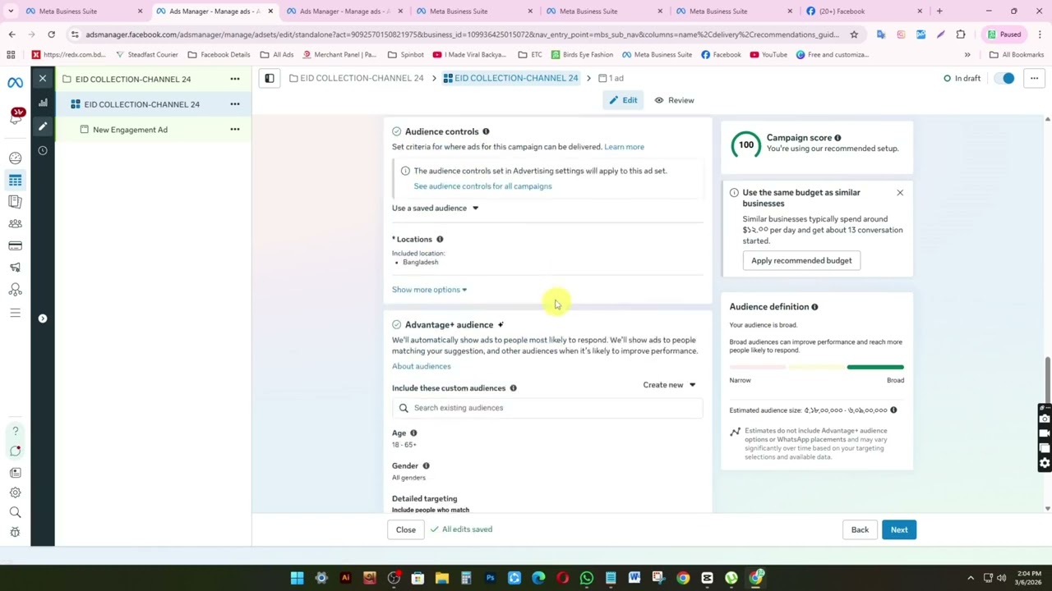This screenshot has width=1052, height=591.
Task: Dismiss the budget recommendation card
Action: pos(900,193)
